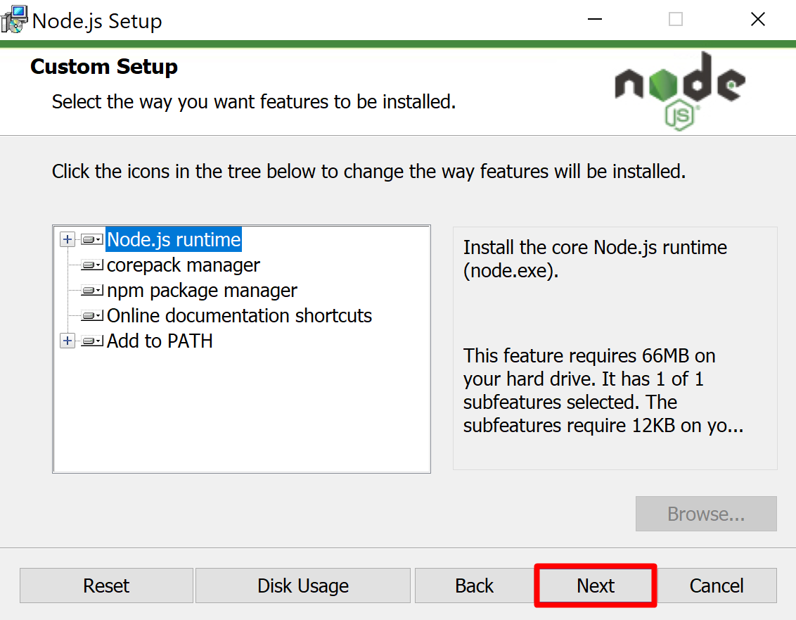Click the Add to PATH drive icon
Screen dimensions: 796x620
92,341
